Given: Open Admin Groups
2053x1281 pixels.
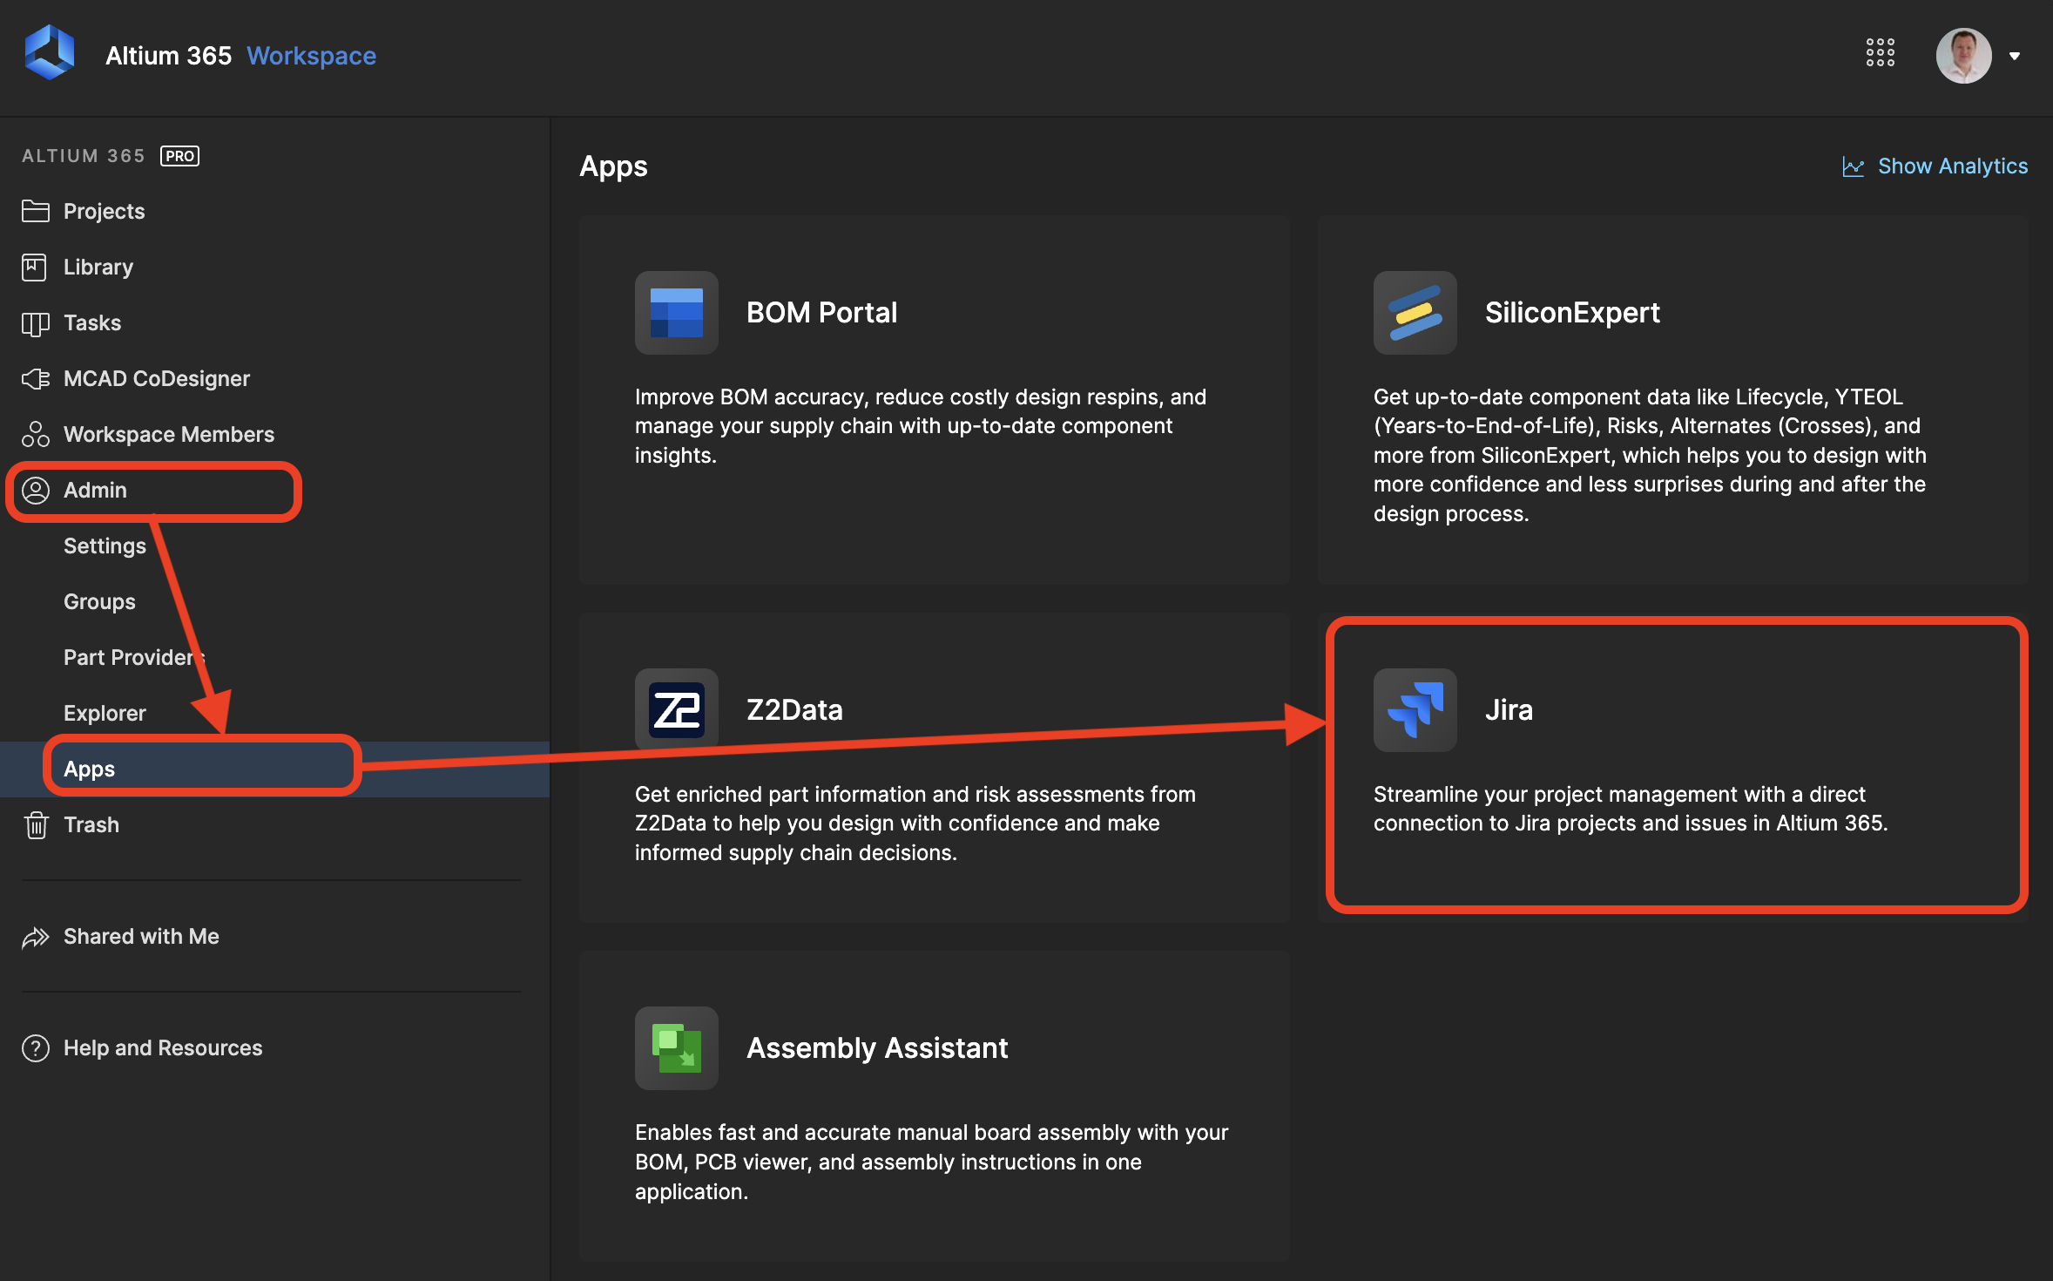Looking at the screenshot, I should (99, 602).
